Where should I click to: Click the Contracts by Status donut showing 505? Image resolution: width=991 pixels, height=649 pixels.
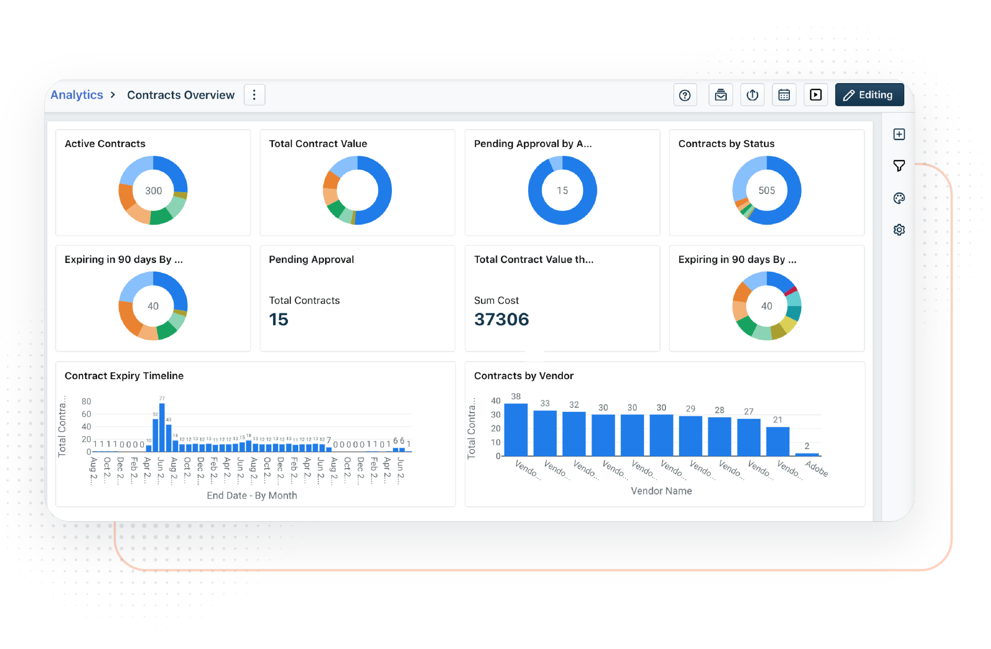pos(767,190)
